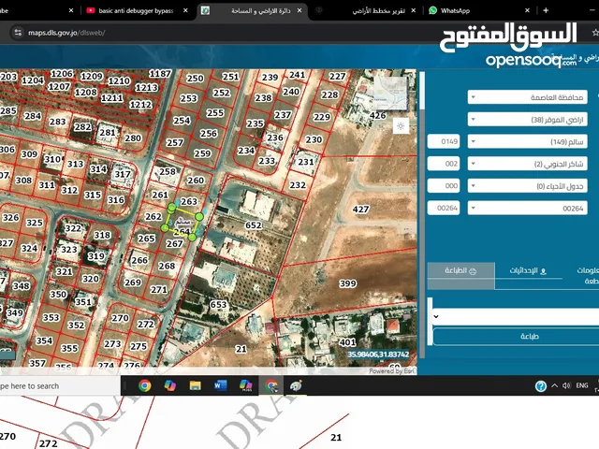Open the print template dropdown above طباعة
The width and height of the screenshot is (599, 449).
click(x=516, y=316)
